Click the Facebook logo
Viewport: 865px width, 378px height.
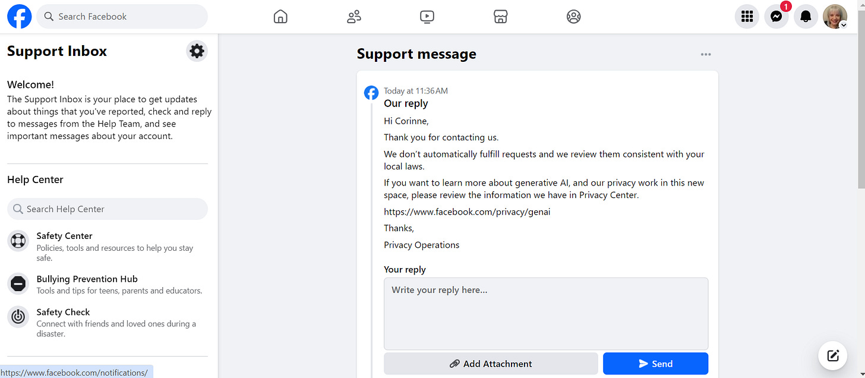19,17
